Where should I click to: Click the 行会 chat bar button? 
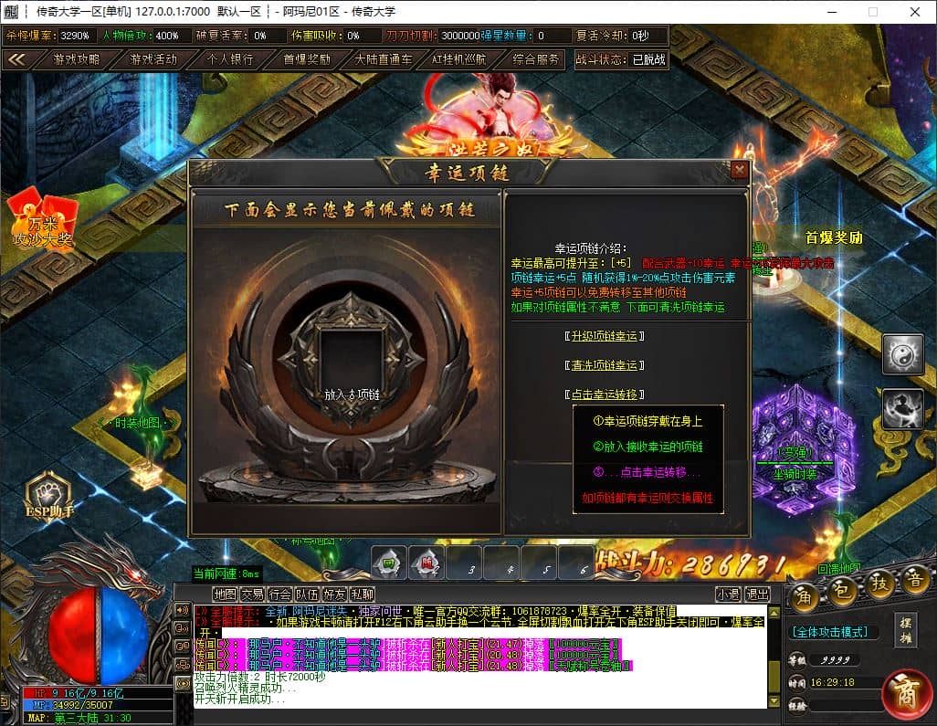coord(279,594)
